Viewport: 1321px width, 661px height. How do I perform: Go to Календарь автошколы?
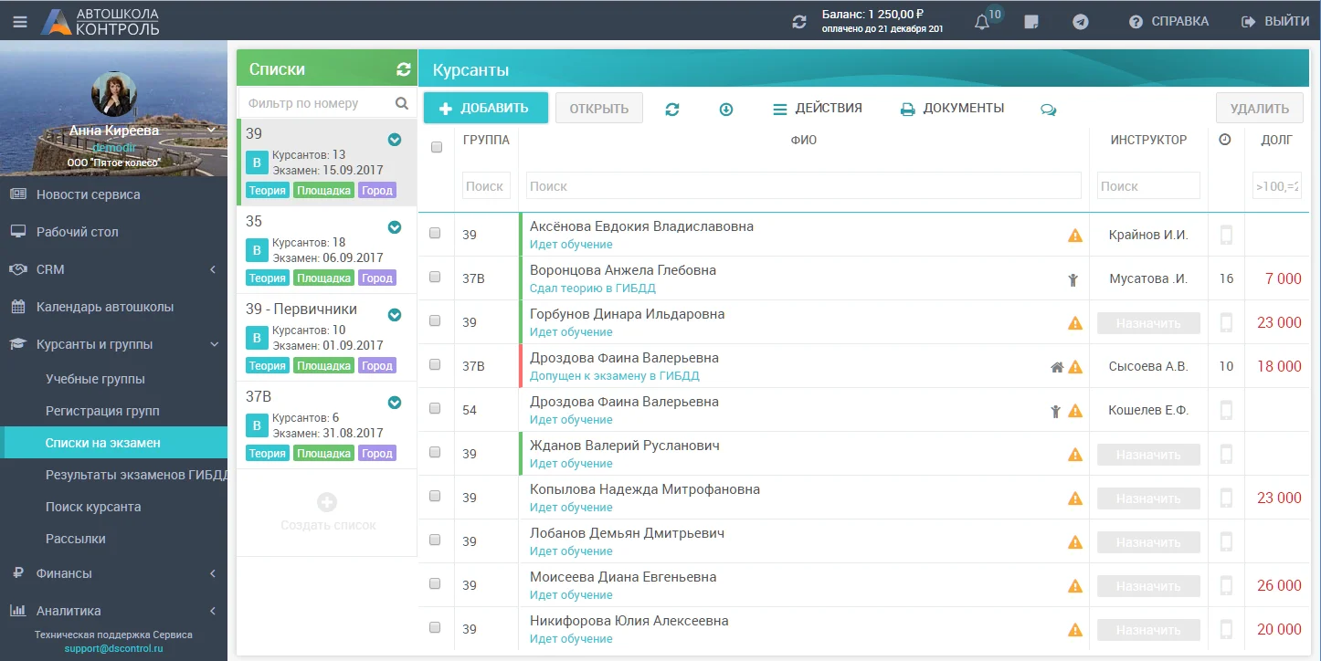click(104, 307)
